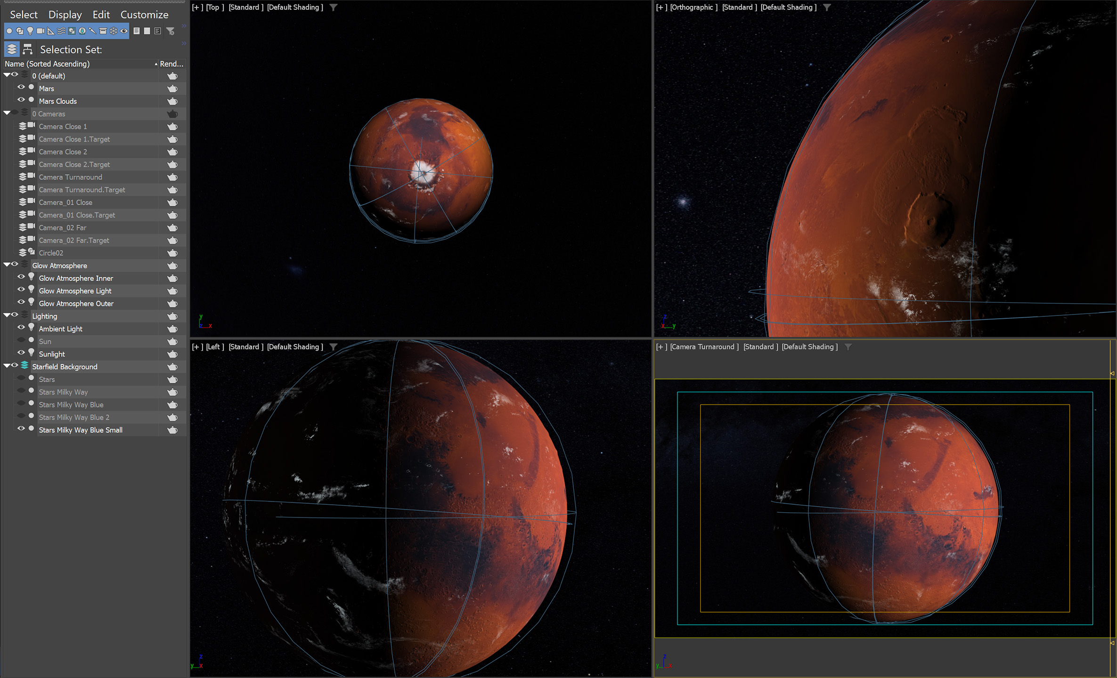1117x678 pixels.
Task: Collapse the 0 Cameras layer
Action: (x=7, y=113)
